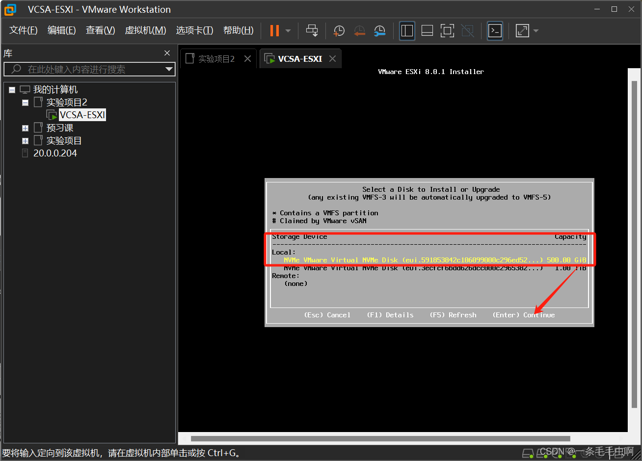The height and width of the screenshot is (461, 642).
Task: Pause the running virtual machine
Action: (274, 31)
